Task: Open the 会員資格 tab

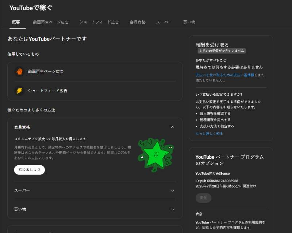Action: [138, 22]
